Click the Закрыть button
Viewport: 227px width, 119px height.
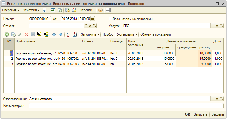(218, 114)
